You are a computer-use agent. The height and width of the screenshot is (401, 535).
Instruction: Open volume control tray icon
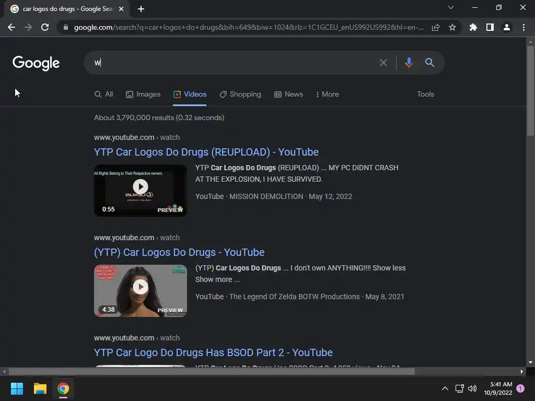[472, 388]
